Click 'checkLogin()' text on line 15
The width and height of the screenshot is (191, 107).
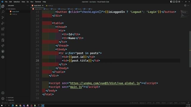92,12
